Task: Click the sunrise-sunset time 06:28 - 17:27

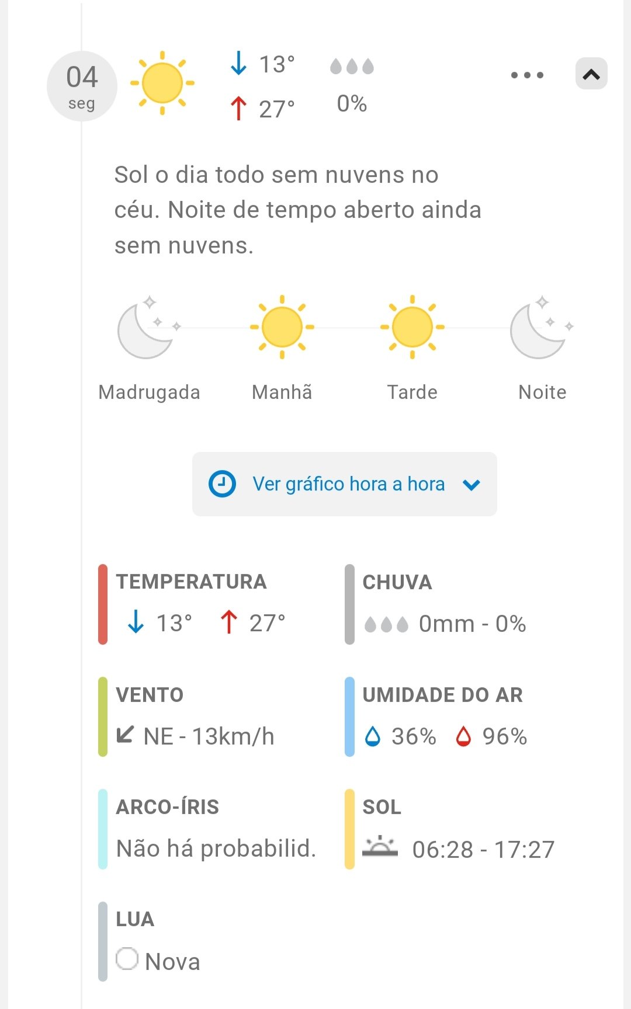Action: (483, 850)
